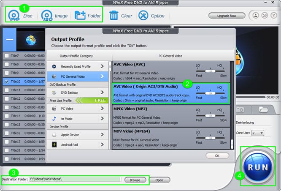Select the Title18 row
Viewport: 281px width, 191px height.
click(24, 150)
